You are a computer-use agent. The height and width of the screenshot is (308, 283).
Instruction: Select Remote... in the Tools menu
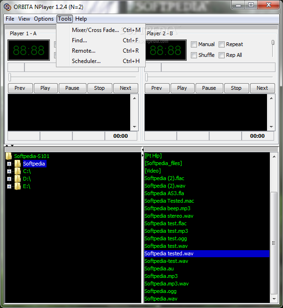101,51
